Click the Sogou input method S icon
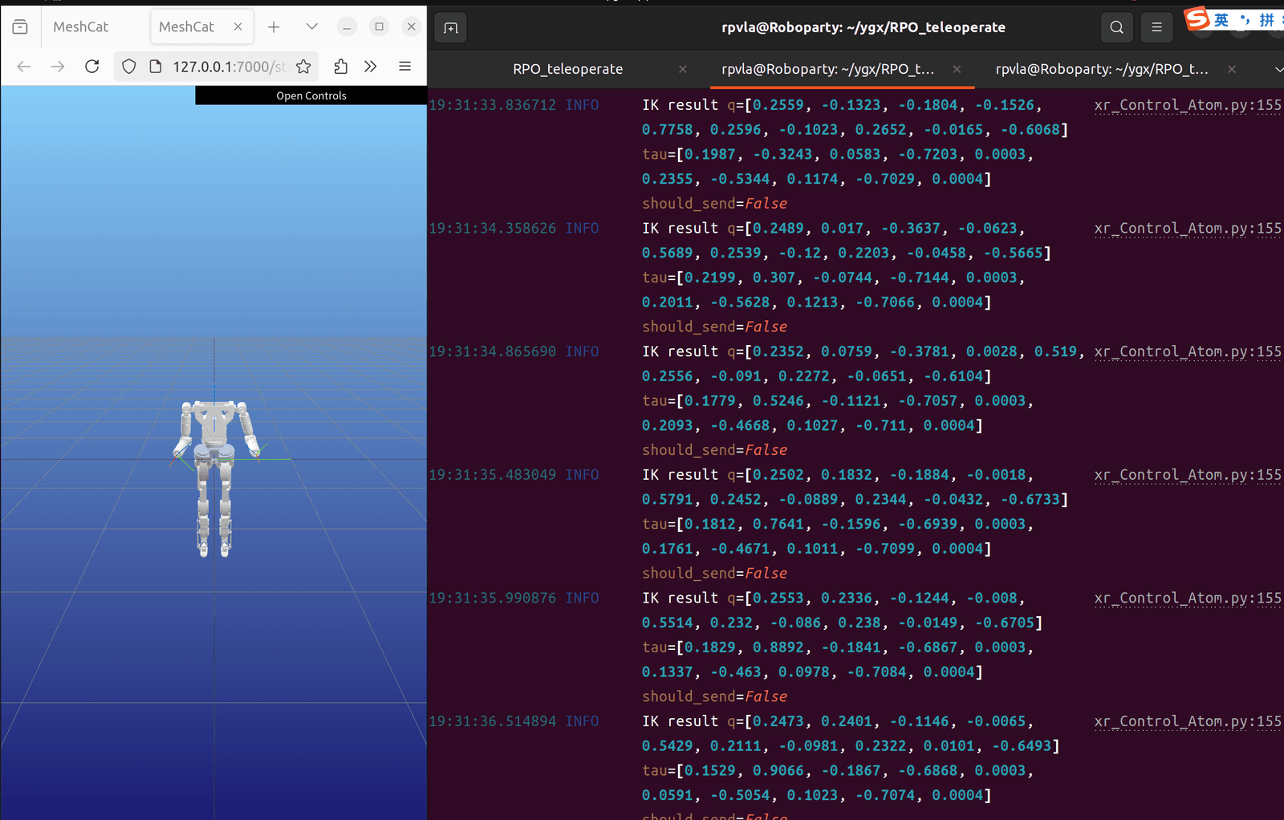This screenshot has height=820, width=1284. pyautogui.click(x=1197, y=18)
